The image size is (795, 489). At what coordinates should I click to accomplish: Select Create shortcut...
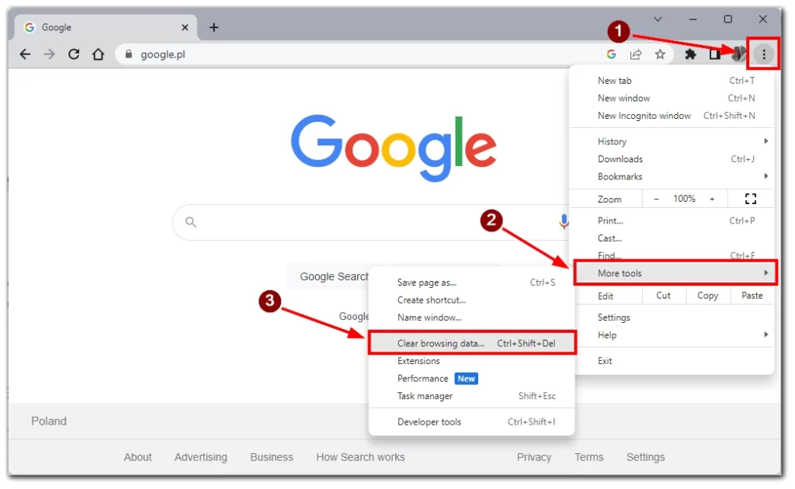(x=471, y=300)
